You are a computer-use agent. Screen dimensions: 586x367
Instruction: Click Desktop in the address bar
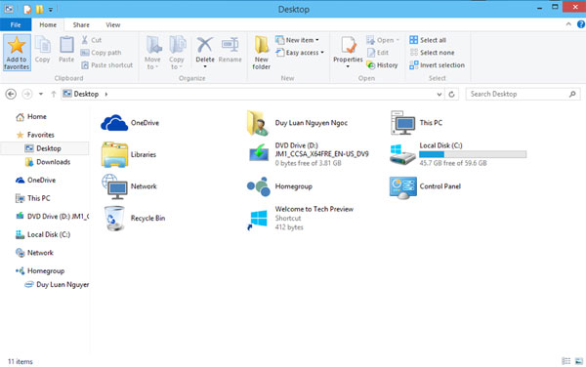coord(86,94)
